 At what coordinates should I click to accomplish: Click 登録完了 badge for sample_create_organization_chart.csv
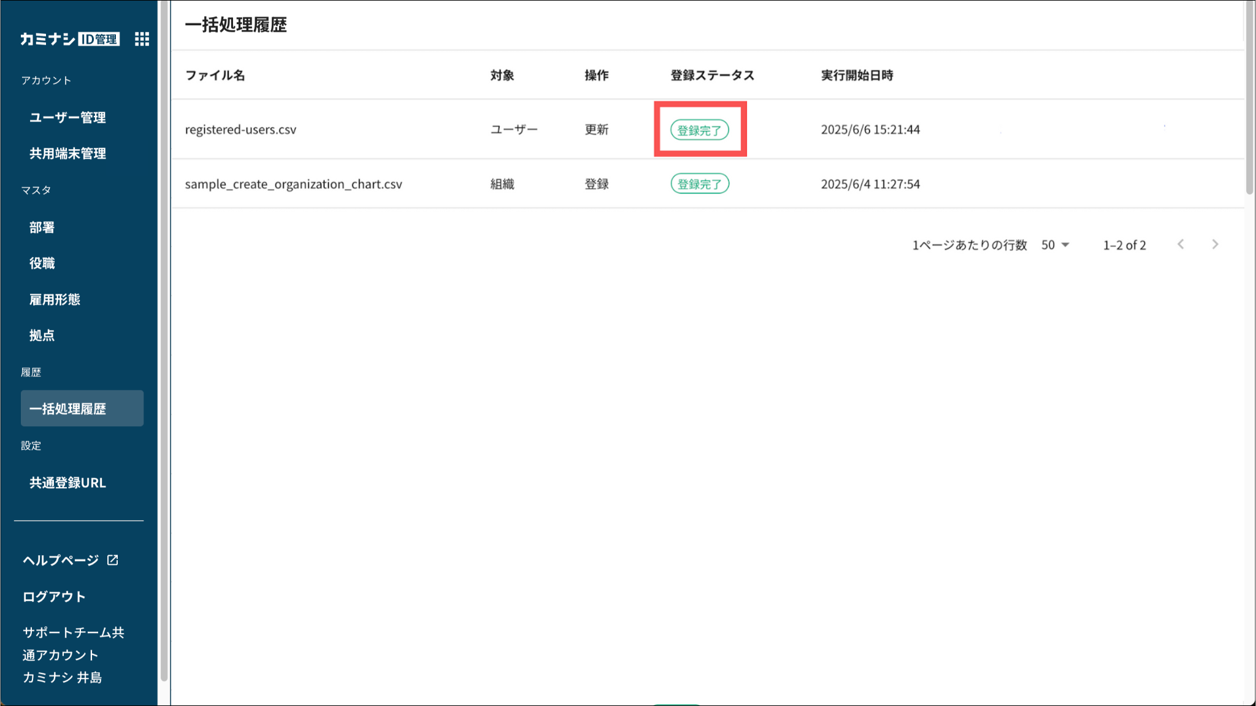point(699,184)
